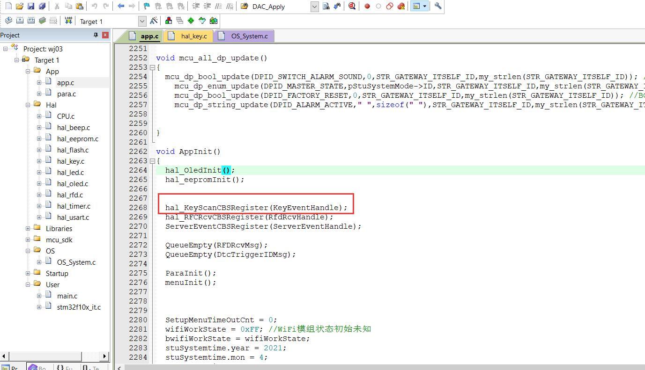Collapse the User group
This screenshot has width=645, height=370.
pyautogui.click(x=28, y=284)
